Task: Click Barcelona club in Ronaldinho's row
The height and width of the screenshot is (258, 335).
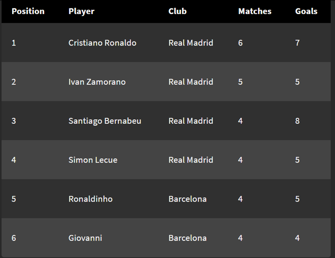Action: pos(188,199)
